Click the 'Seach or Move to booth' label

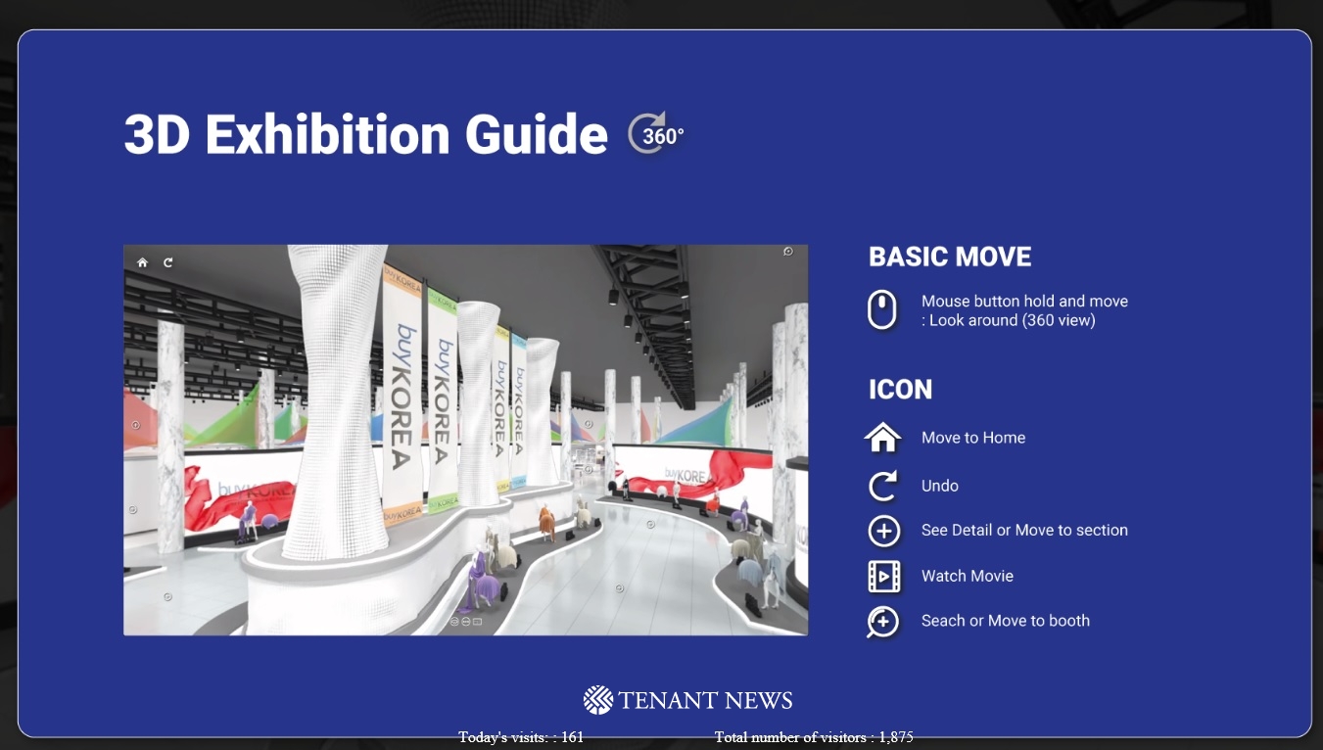click(x=1006, y=621)
